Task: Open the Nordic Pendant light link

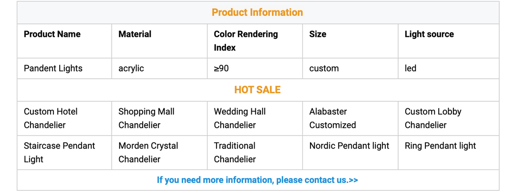Action: pyautogui.click(x=349, y=146)
